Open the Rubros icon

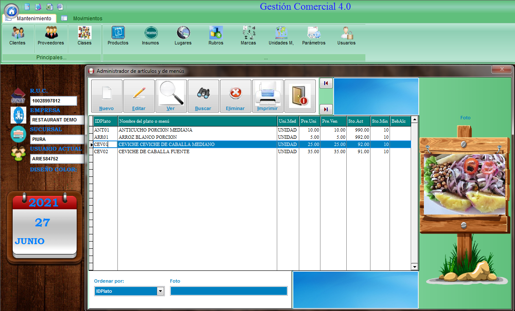click(x=216, y=36)
